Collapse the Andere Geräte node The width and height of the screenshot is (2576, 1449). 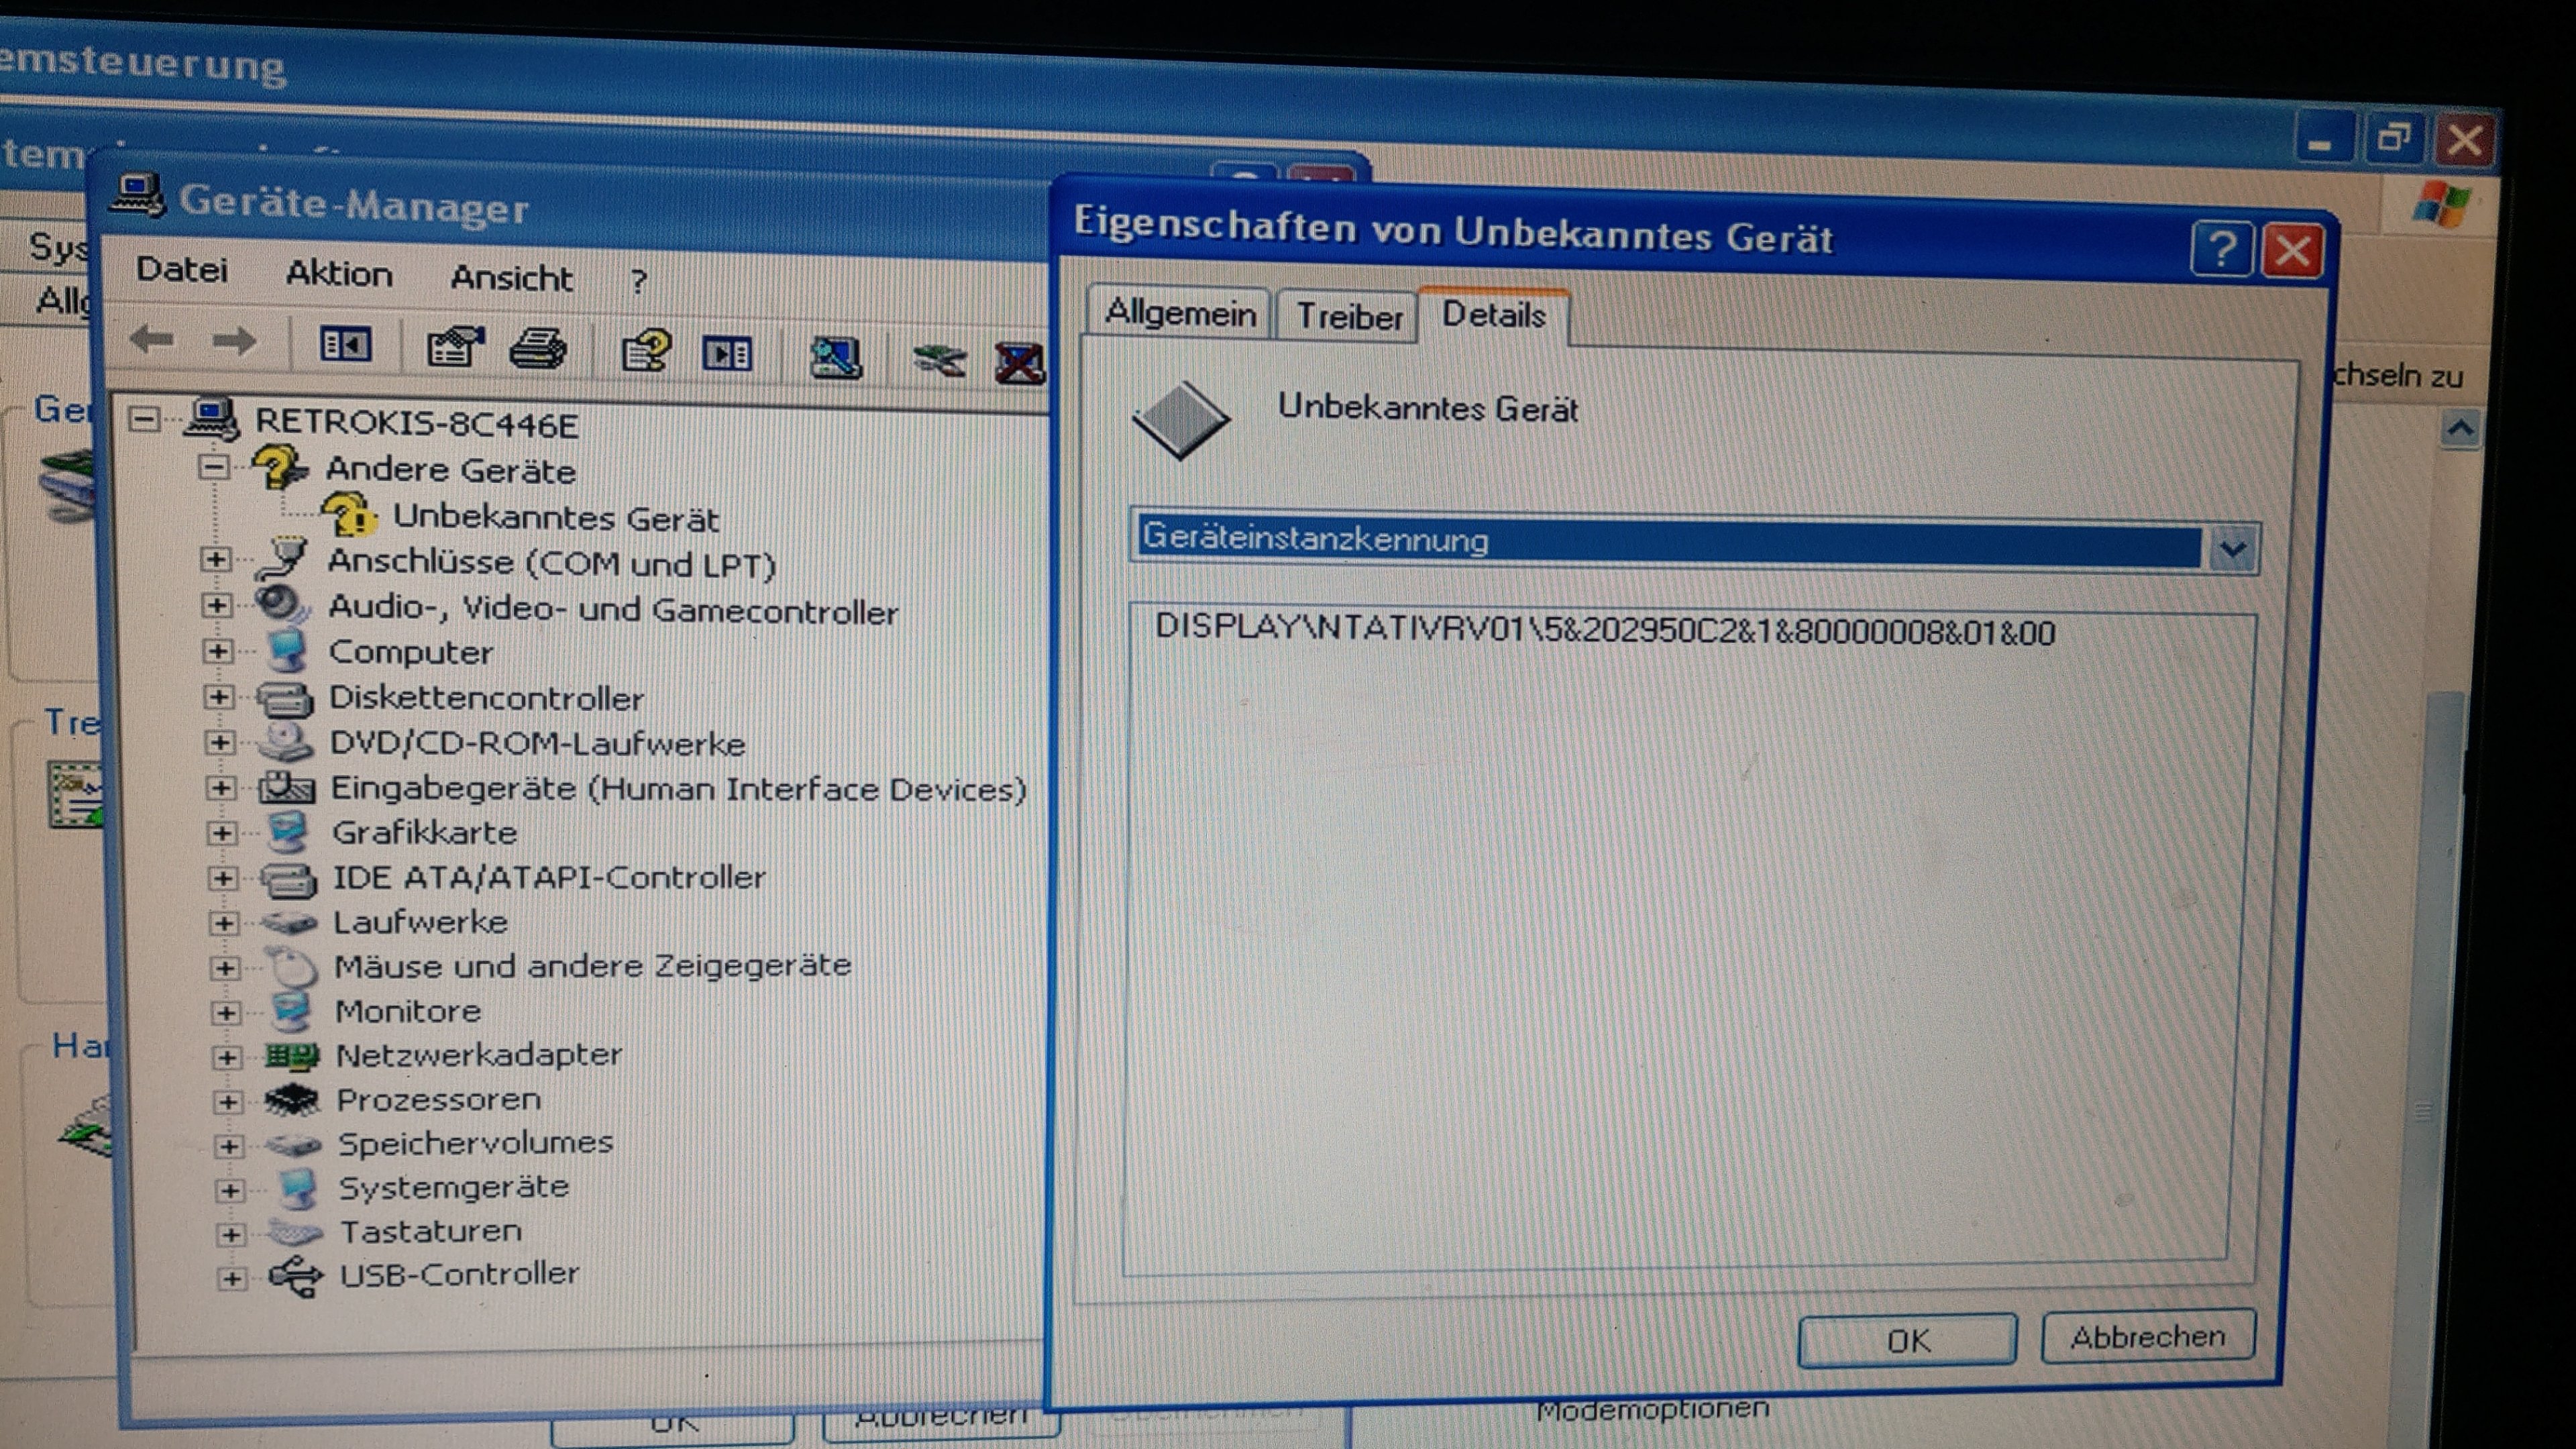(213, 467)
